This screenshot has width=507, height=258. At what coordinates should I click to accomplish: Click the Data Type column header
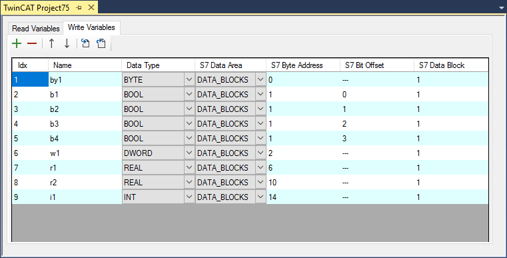158,65
